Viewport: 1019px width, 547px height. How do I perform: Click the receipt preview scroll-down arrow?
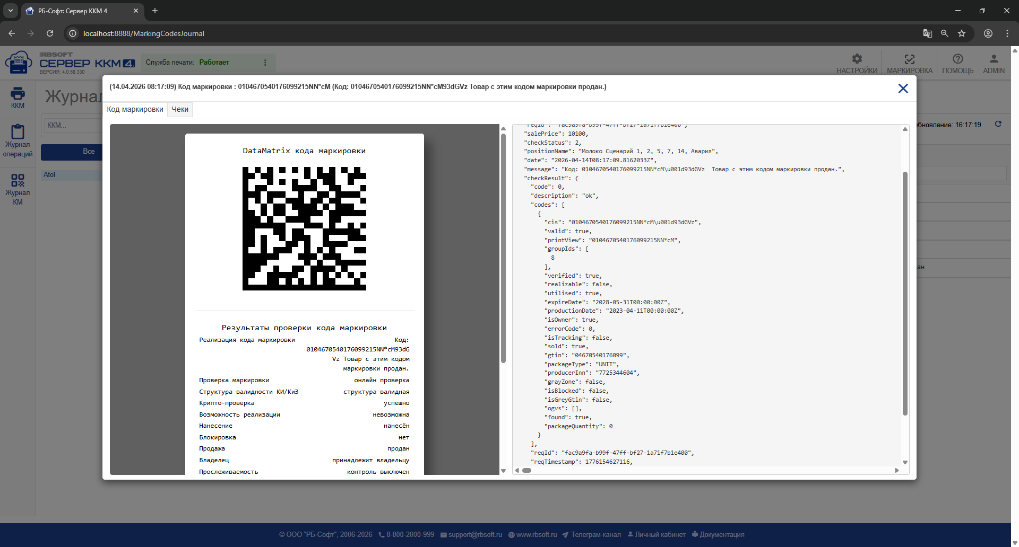(503, 471)
